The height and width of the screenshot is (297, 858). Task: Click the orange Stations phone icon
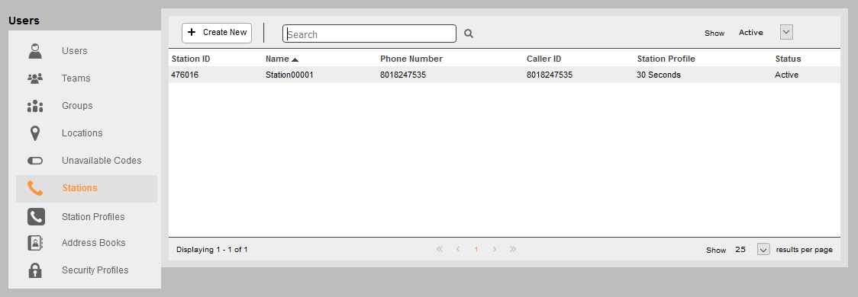click(36, 188)
